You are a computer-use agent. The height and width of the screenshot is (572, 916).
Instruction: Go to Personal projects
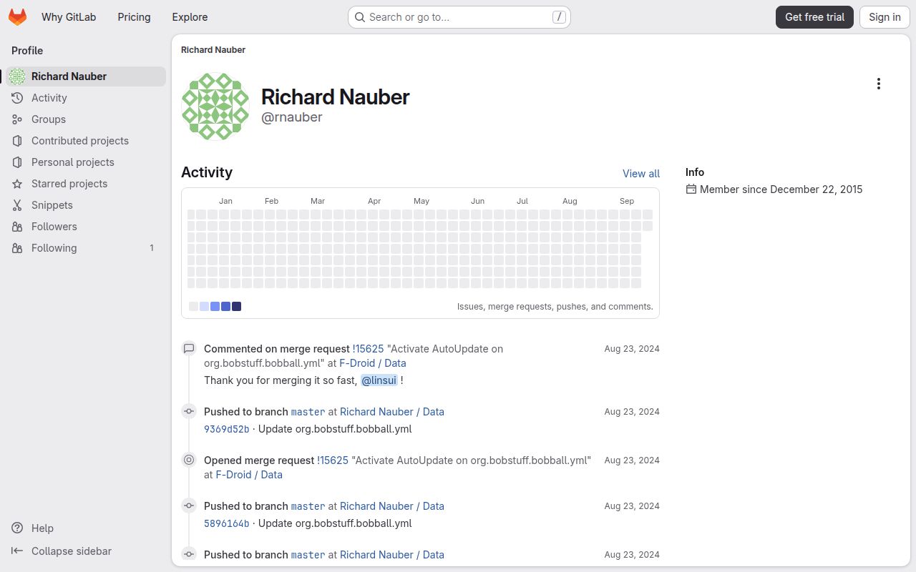pos(86,162)
